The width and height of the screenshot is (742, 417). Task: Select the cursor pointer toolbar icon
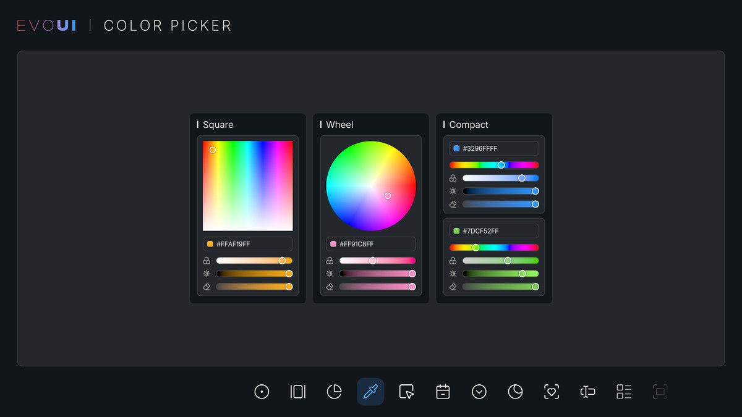406,392
